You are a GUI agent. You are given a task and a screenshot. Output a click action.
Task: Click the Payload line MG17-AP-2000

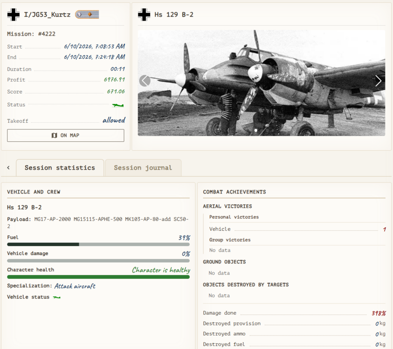[x=98, y=222]
